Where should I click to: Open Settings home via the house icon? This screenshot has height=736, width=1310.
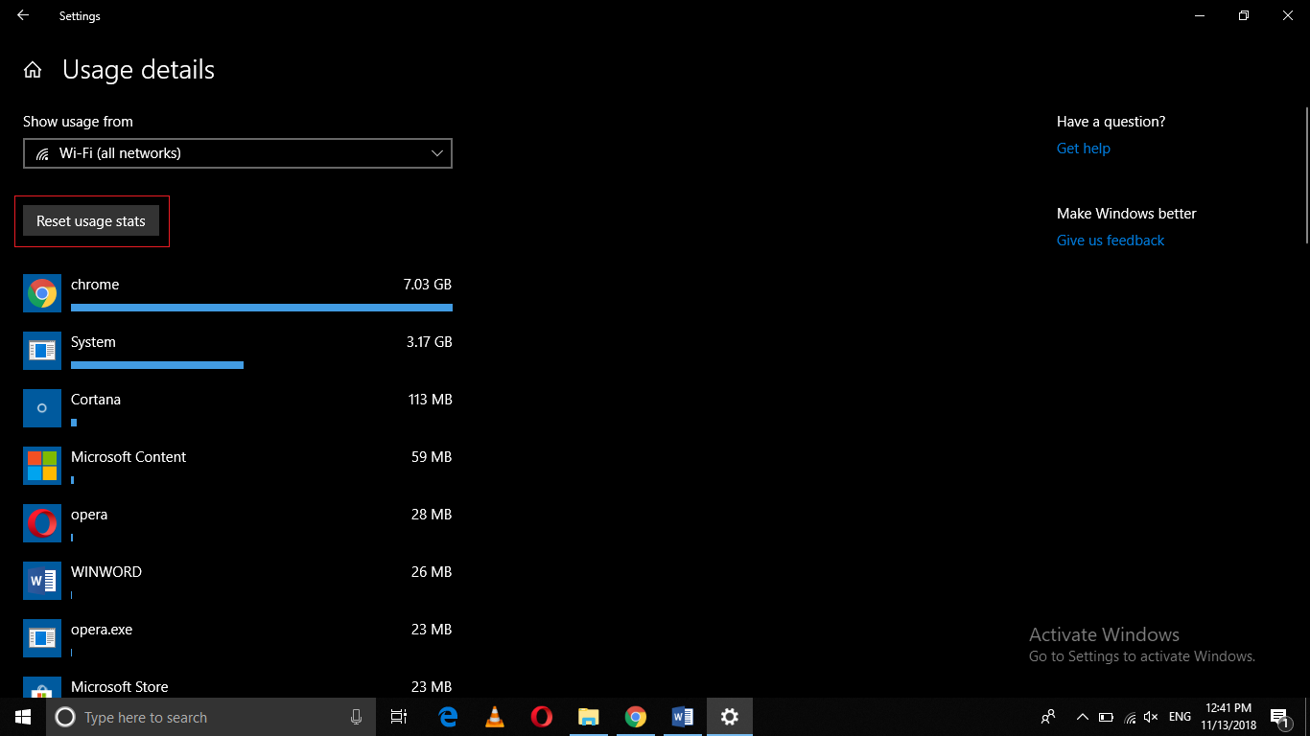[x=33, y=70]
